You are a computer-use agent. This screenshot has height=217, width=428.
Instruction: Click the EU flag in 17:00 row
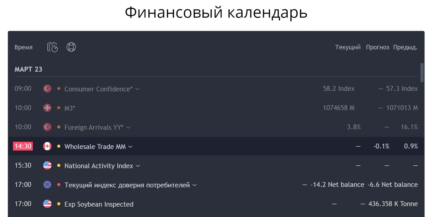pyautogui.click(x=47, y=185)
